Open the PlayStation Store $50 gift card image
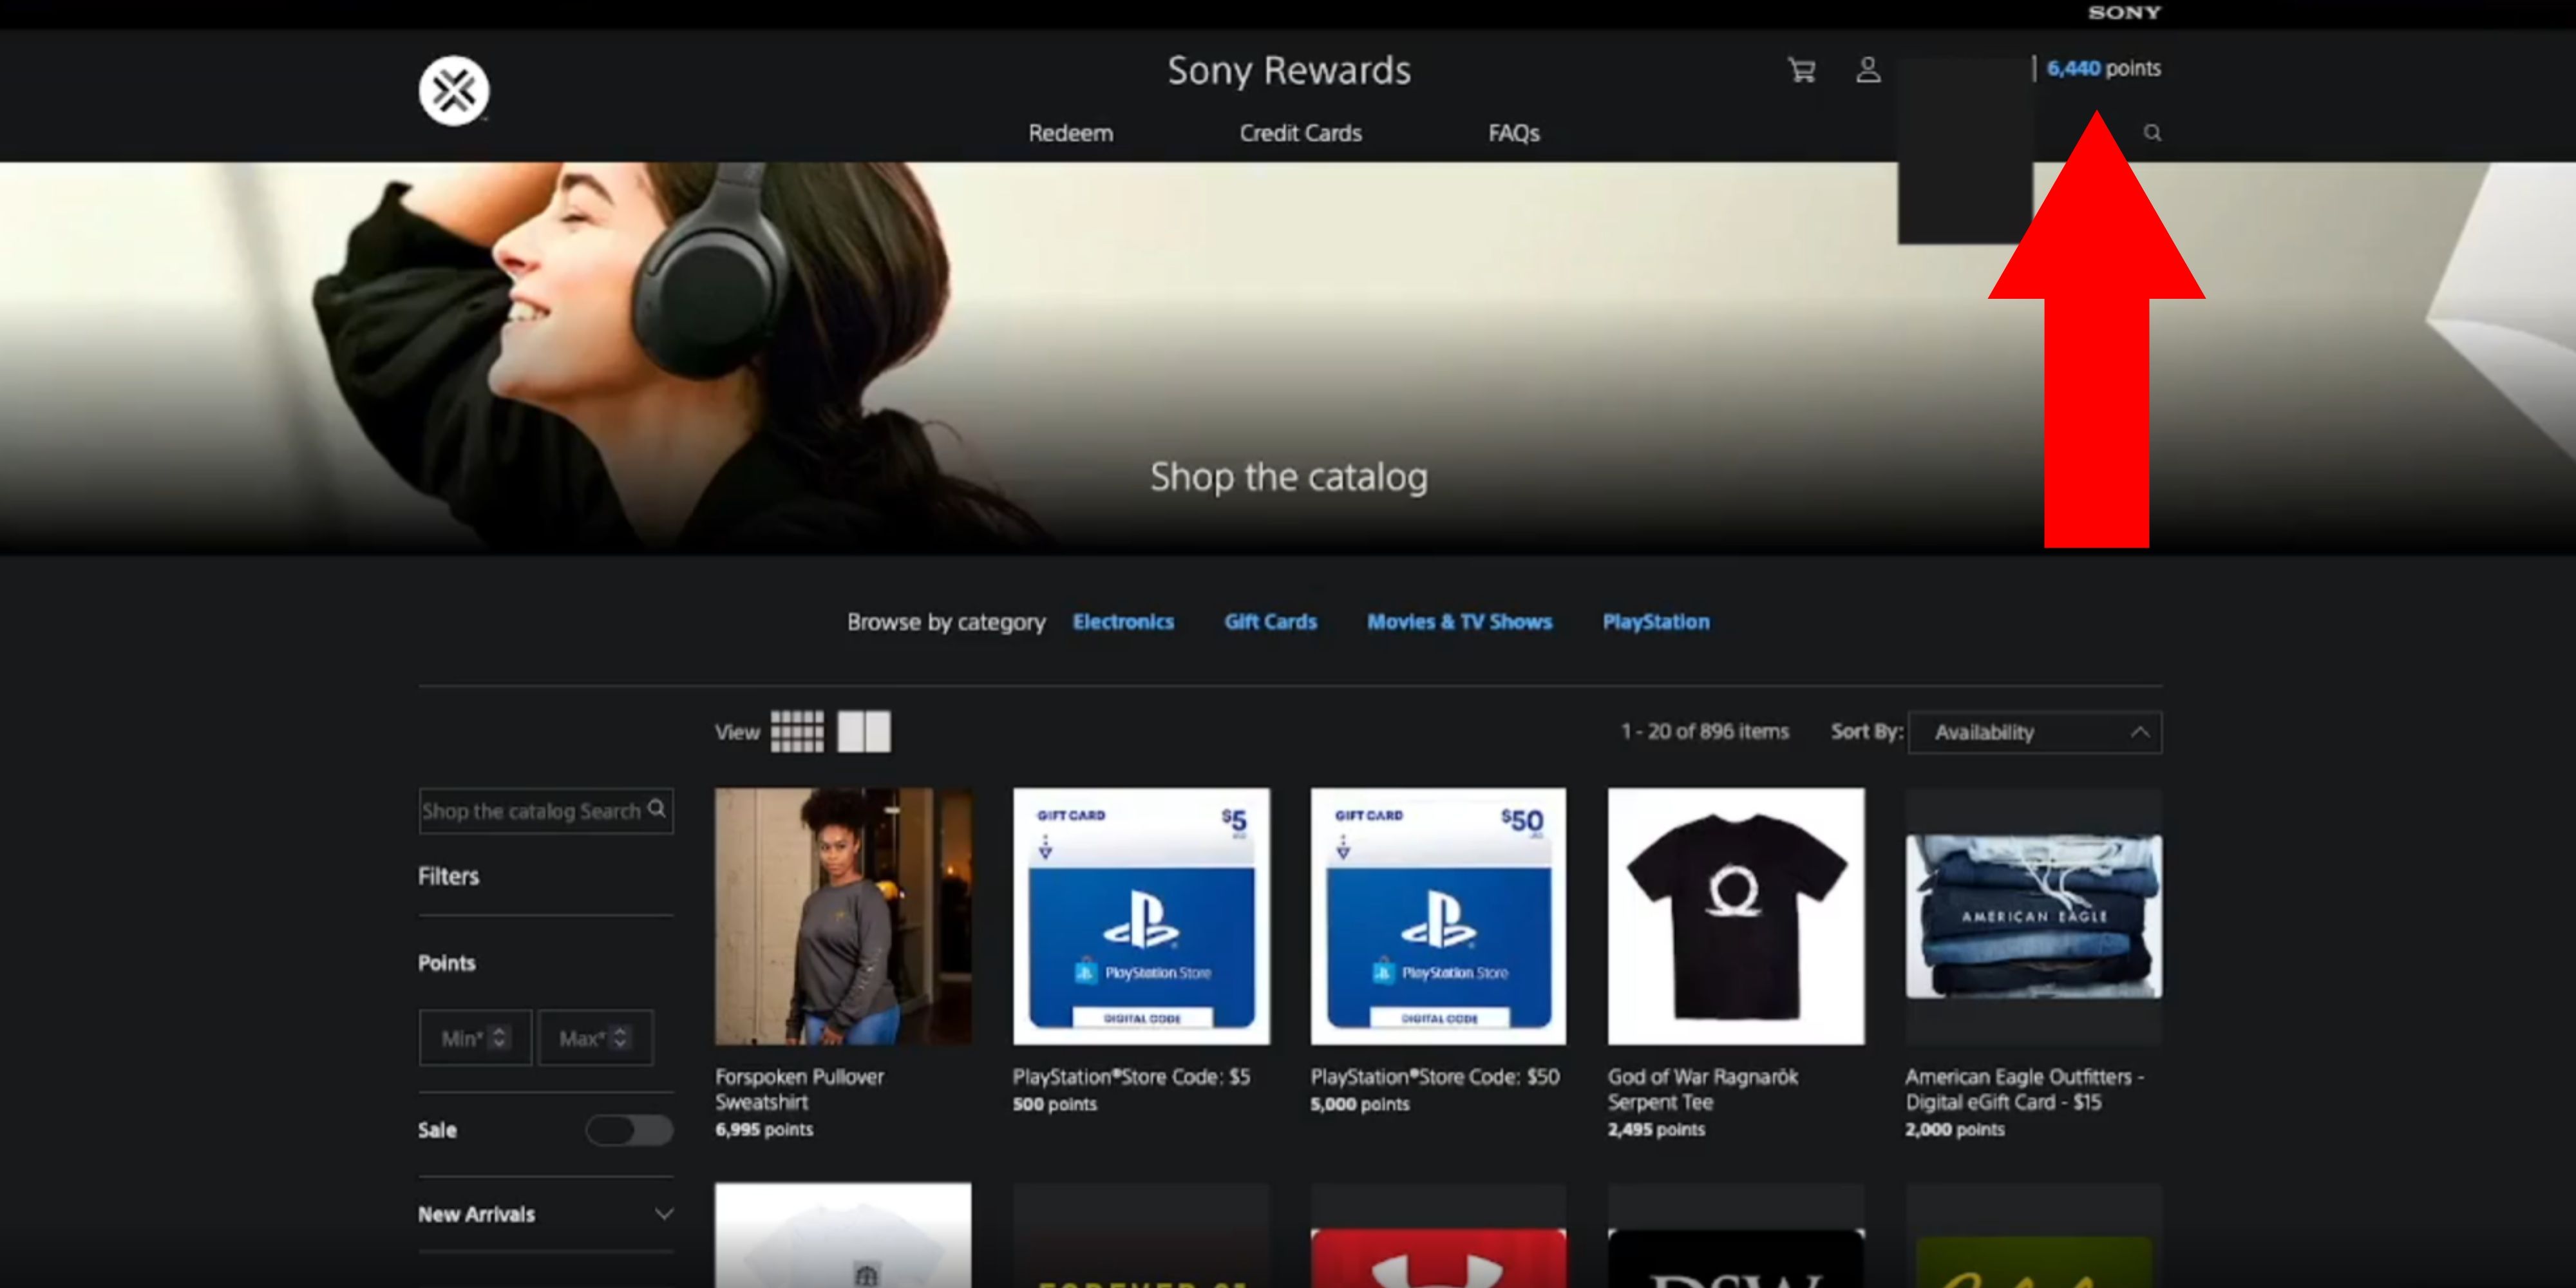The height and width of the screenshot is (1288, 2576). (1438, 916)
